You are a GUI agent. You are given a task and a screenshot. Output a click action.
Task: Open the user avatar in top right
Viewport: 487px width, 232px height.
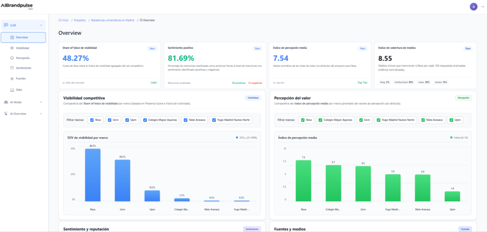pos(473,7)
